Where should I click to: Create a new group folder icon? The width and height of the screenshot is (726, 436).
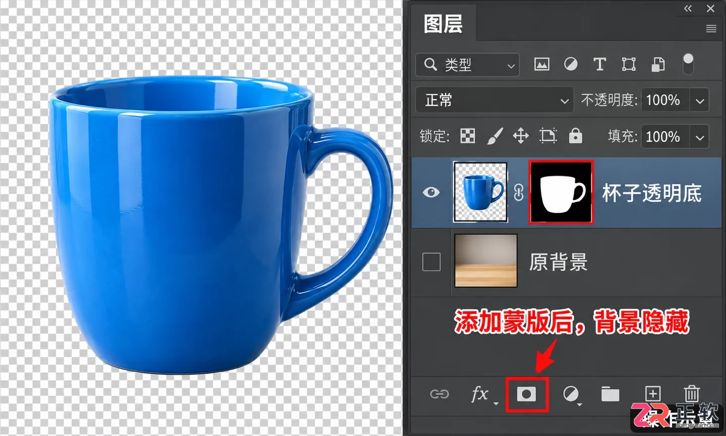pyautogui.click(x=610, y=394)
